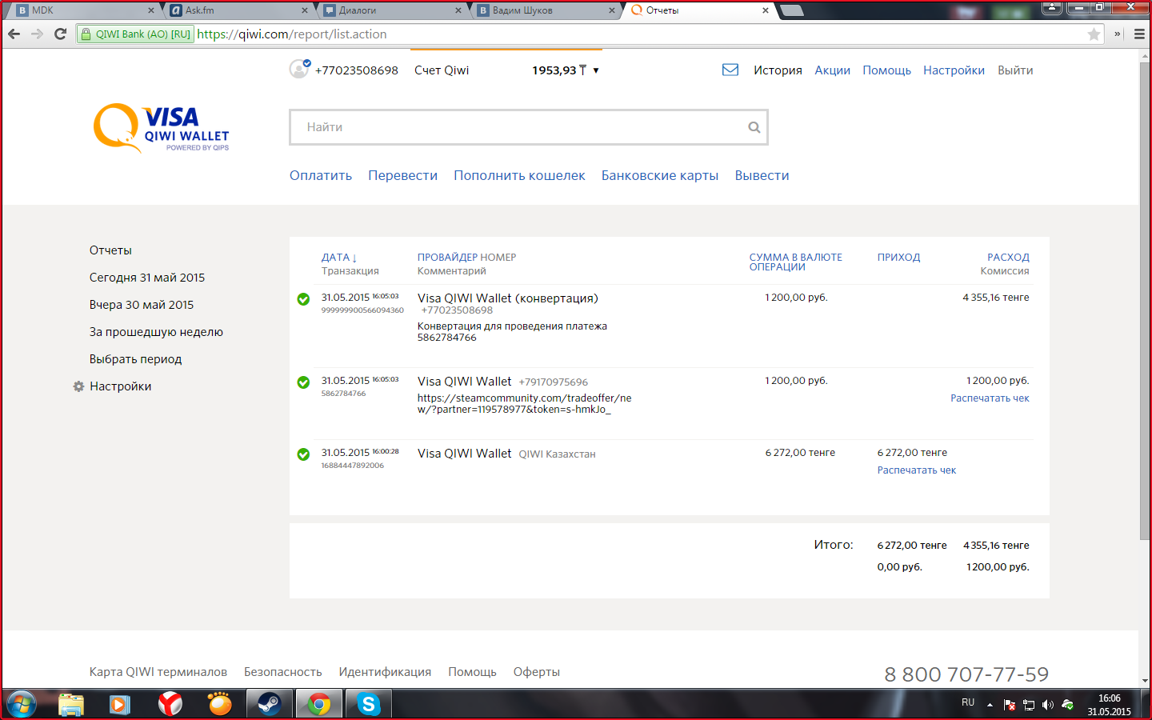
Task: Open the Windows Start menu
Action: click(x=21, y=705)
